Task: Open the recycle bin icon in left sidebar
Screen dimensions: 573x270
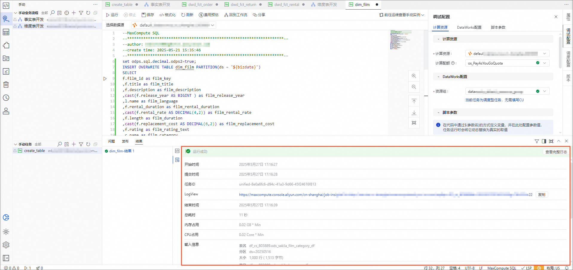Action: pos(6,85)
